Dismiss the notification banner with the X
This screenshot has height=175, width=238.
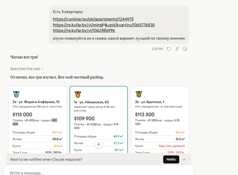184,159
